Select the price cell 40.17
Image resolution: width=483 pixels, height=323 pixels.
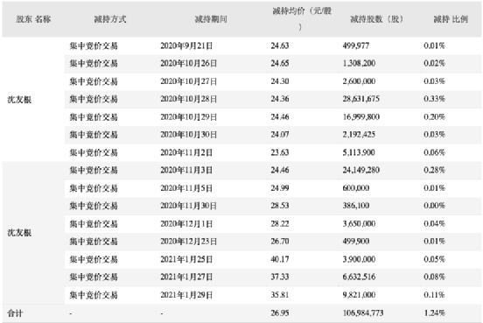point(280,259)
